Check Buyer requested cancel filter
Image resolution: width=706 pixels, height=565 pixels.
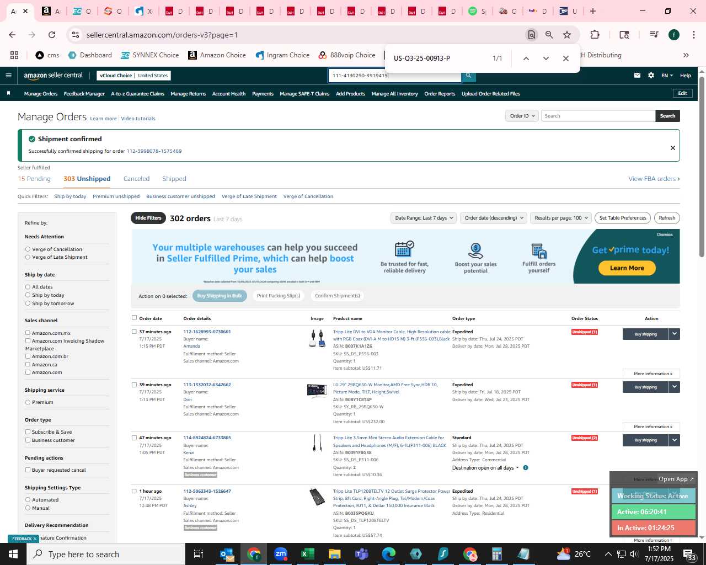pos(28,470)
